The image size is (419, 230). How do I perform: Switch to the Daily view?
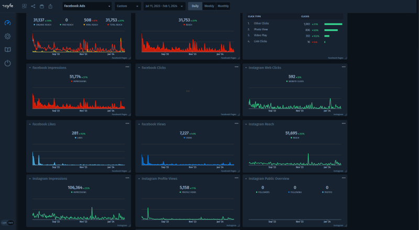coord(195,6)
